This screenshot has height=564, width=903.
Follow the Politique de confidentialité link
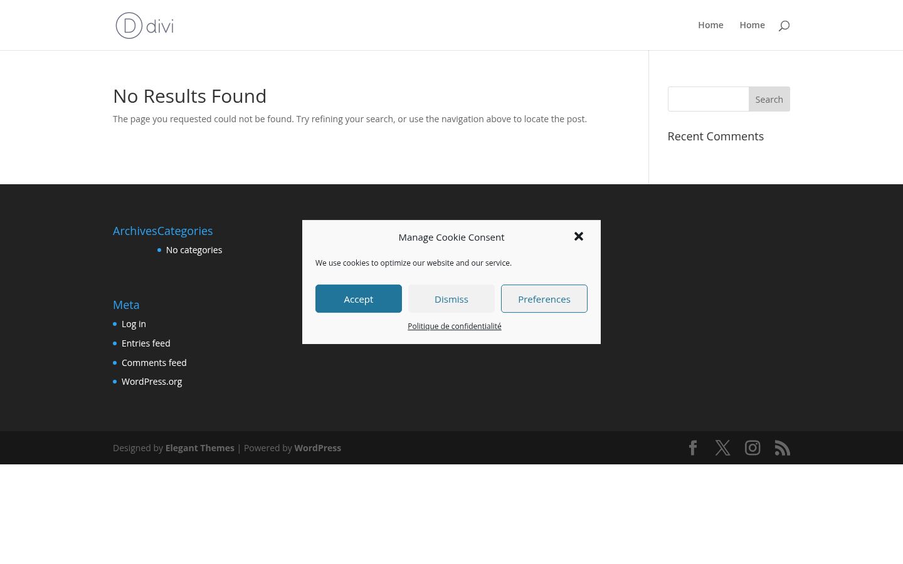click(x=455, y=326)
